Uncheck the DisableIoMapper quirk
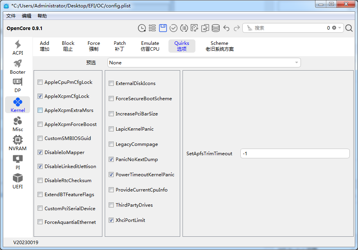The width and height of the screenshot is (358, 250). pos(40,152)
